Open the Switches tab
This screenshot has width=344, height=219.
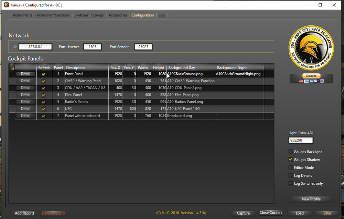pyautogui.click(x=81, y=15)
